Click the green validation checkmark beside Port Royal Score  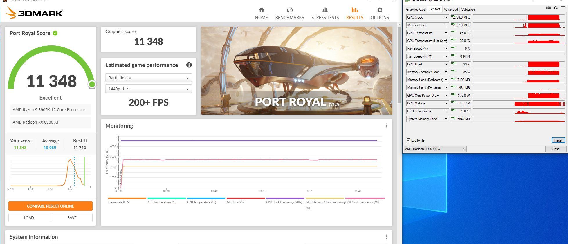(55, 33)
